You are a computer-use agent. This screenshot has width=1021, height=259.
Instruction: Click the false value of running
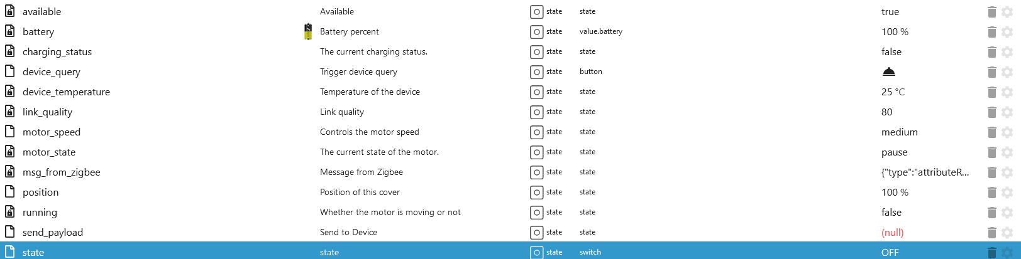pos(891,213)
